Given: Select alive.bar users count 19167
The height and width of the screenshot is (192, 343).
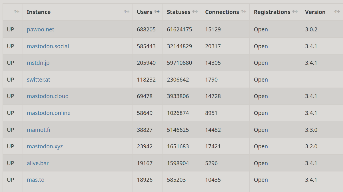Looking at the screenshot, I should coord(145,163).
